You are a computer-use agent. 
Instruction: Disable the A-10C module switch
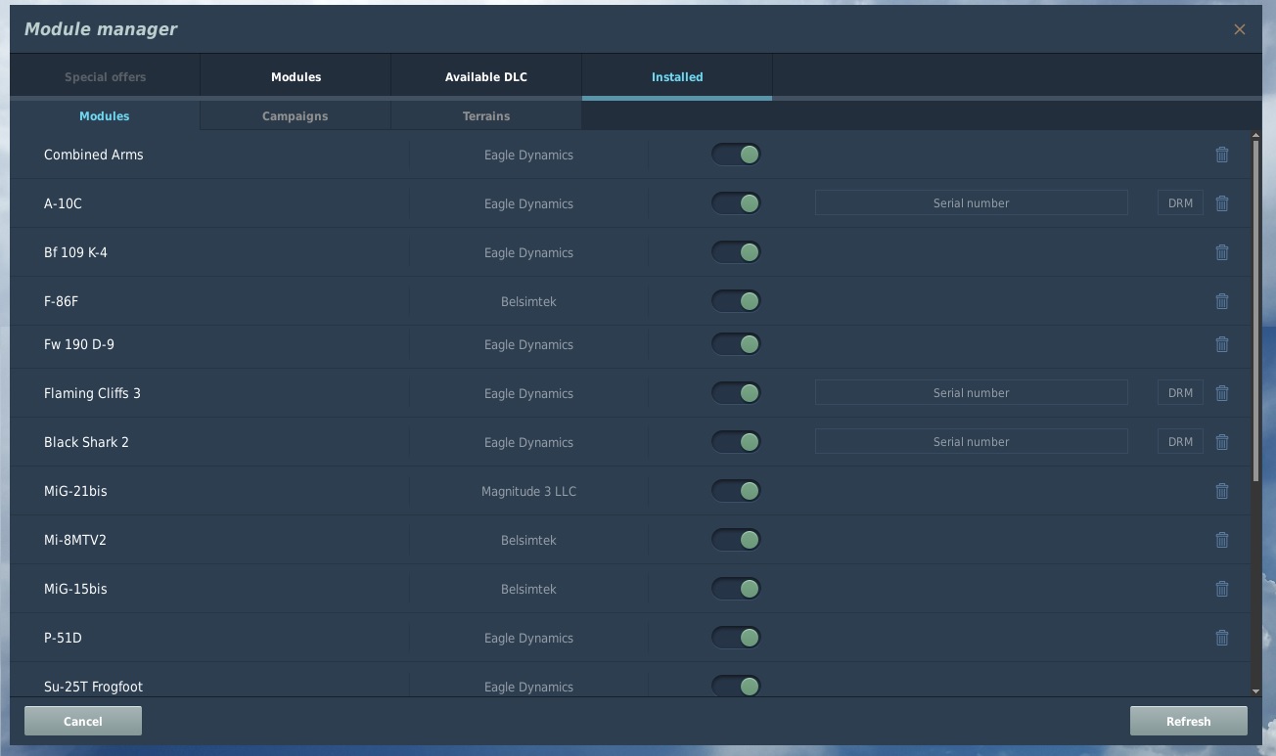[736, 203]
